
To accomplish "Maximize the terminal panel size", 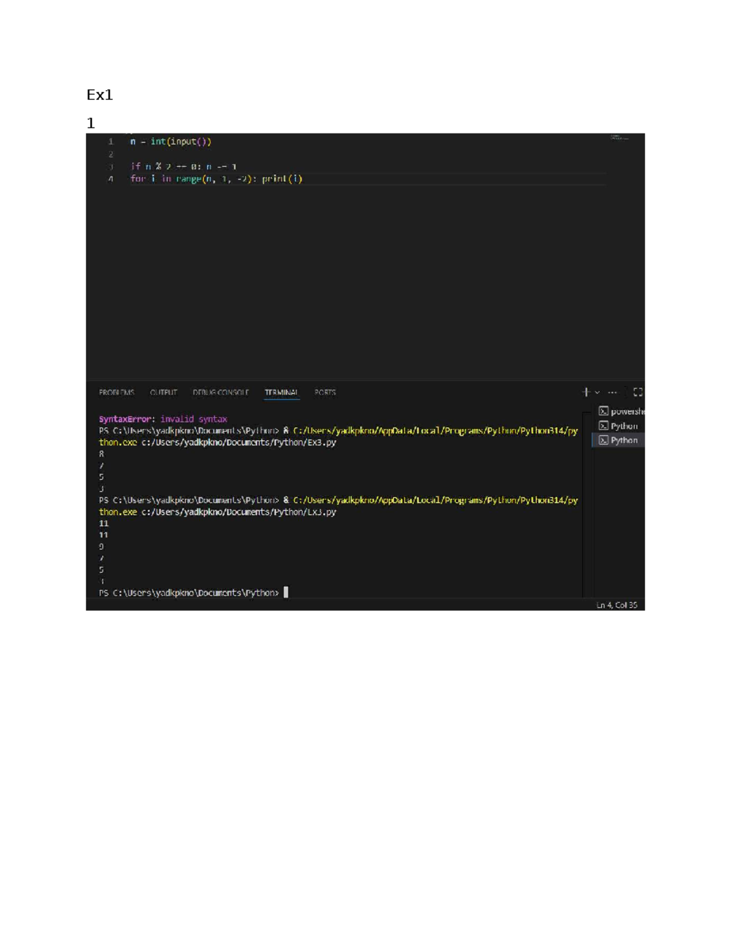I will [638, 392].
